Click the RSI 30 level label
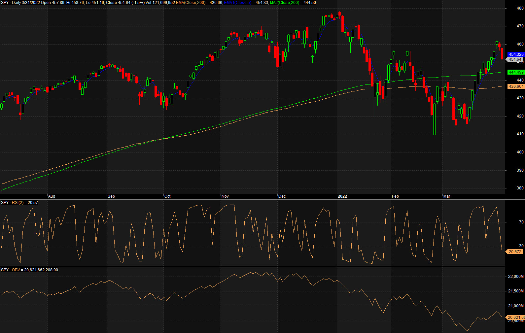 pos(521,246)
